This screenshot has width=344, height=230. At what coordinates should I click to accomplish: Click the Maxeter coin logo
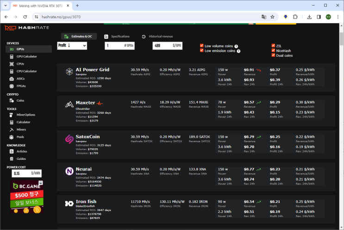[69, 104]
